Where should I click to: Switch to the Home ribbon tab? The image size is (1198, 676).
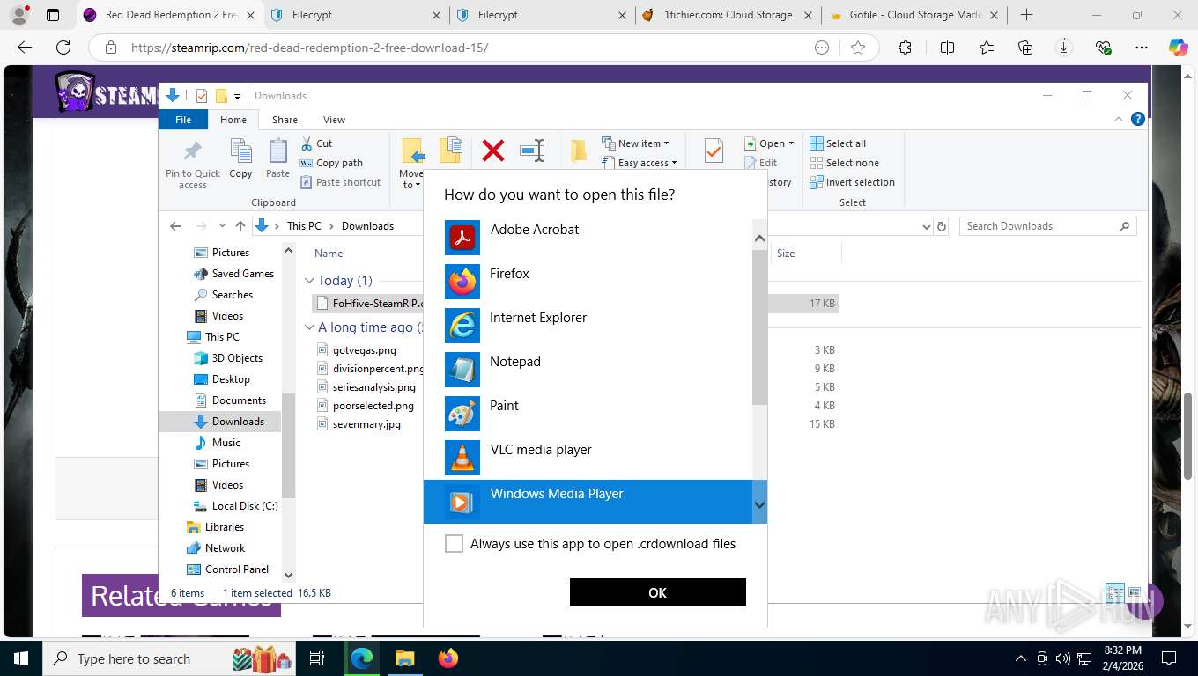coord(233,120)
